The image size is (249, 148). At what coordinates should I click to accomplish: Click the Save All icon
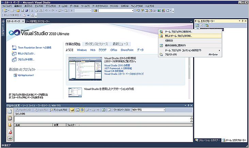pyautogui.click(x=27, y=11)
